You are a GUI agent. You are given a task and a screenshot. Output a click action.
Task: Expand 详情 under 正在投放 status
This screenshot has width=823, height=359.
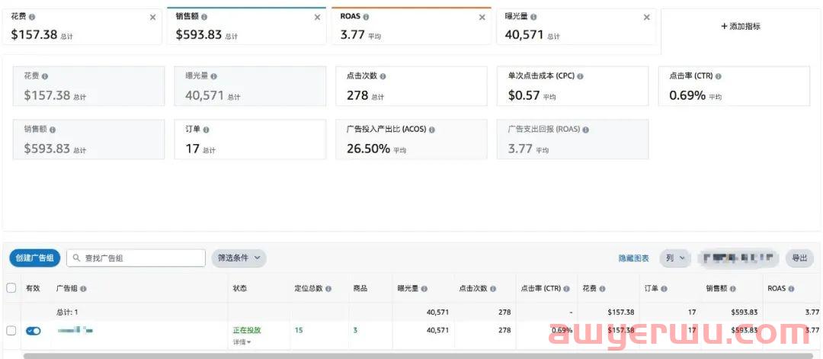tap(242, 341)
